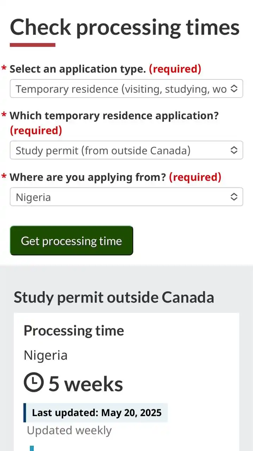Click the arrows icon on Nigeria select
The image size is (253, 451).
(234, 197)
